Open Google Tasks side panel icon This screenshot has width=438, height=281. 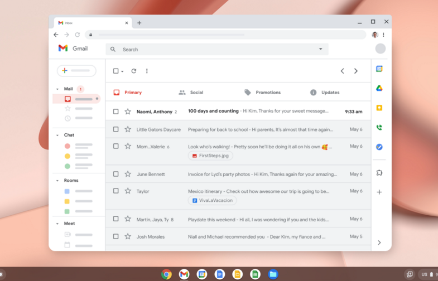click(379, 147)
